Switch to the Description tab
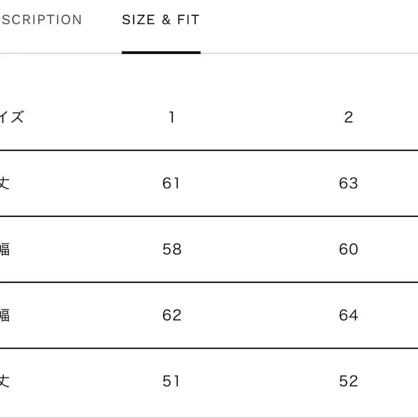The height and width of the screenshot is (418, 418). click(41, 20)
